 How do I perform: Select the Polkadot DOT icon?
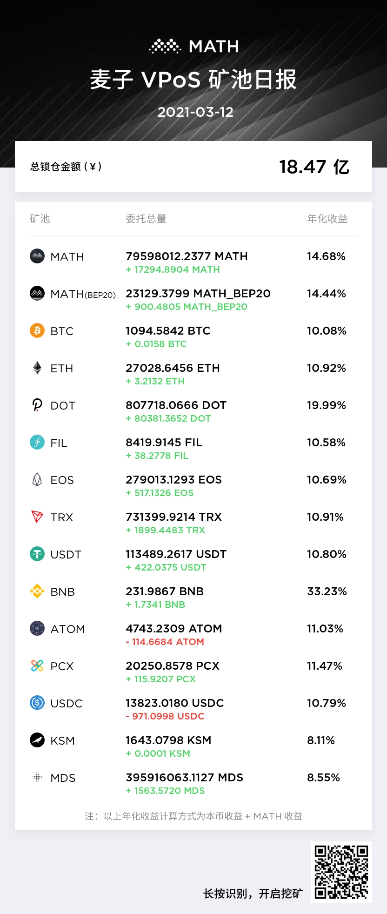37,405
